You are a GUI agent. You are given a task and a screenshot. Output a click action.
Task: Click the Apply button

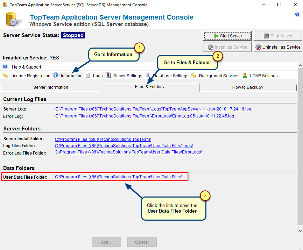[x=106, y=242]
